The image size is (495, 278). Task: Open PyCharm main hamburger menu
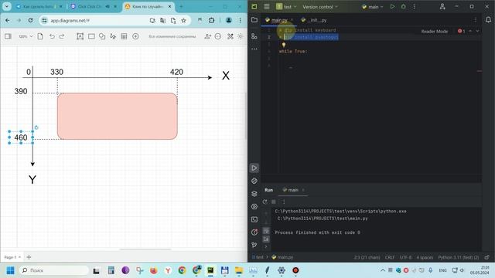point(267,7)
